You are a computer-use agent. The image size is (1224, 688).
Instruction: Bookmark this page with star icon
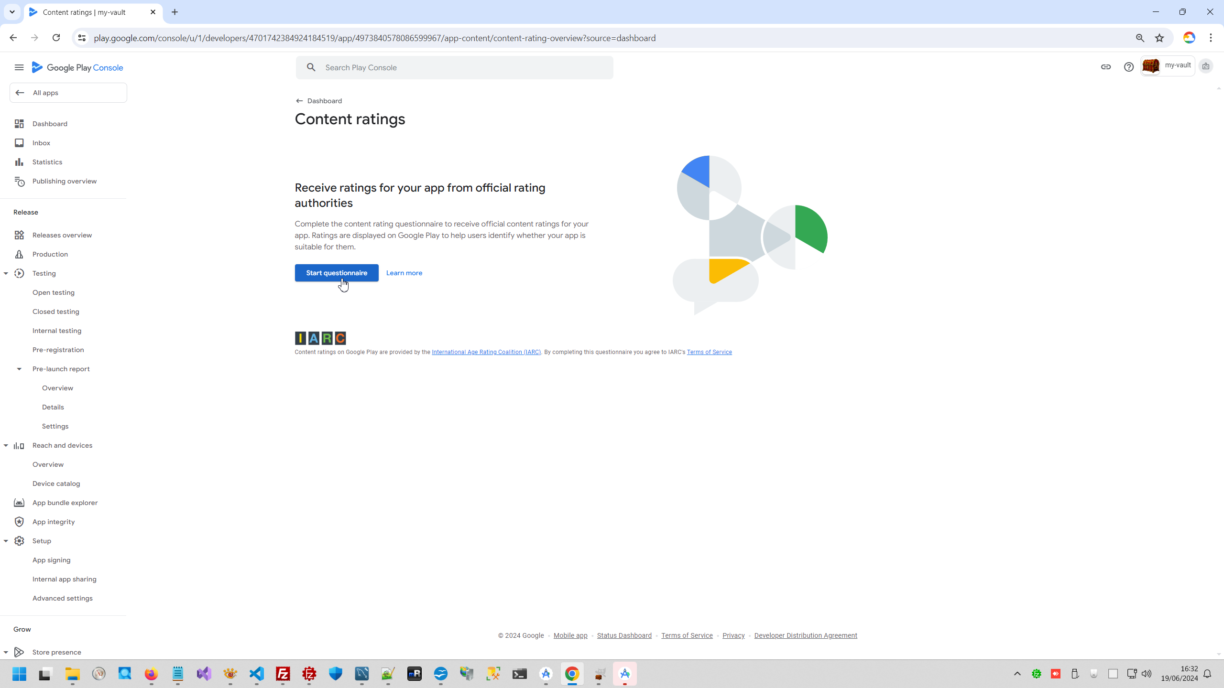1159,38
